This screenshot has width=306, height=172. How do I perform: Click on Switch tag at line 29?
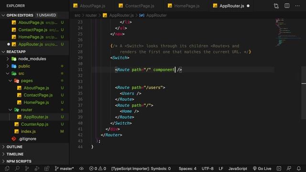click(x=120, y=58)
